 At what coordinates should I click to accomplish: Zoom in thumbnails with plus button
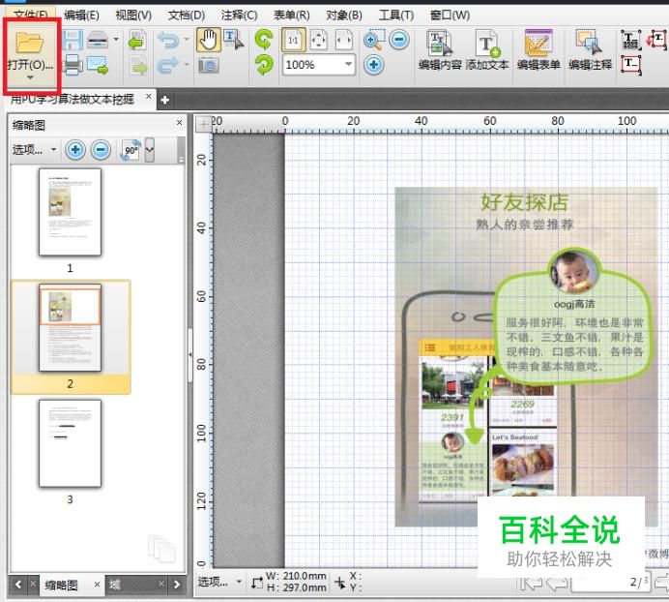(x=75, y=150)
